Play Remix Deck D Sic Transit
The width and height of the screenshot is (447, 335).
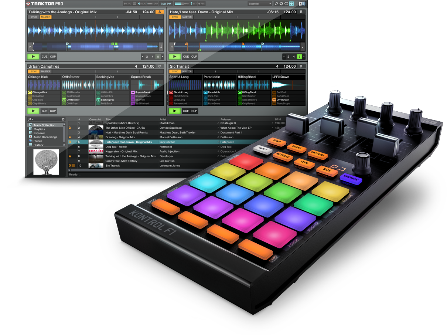tap(175, 111)
